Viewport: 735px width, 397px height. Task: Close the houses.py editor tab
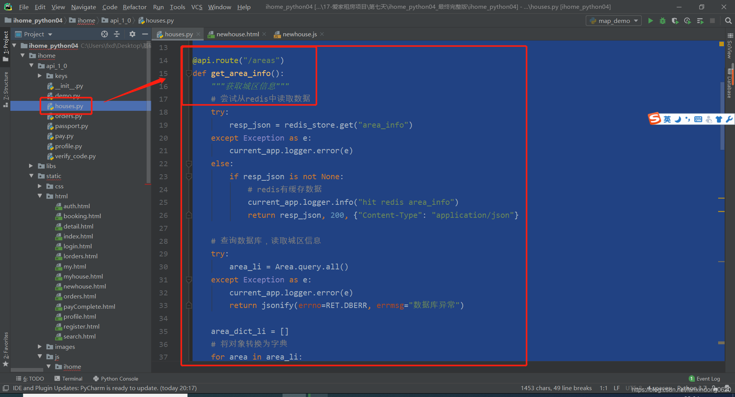198,34
